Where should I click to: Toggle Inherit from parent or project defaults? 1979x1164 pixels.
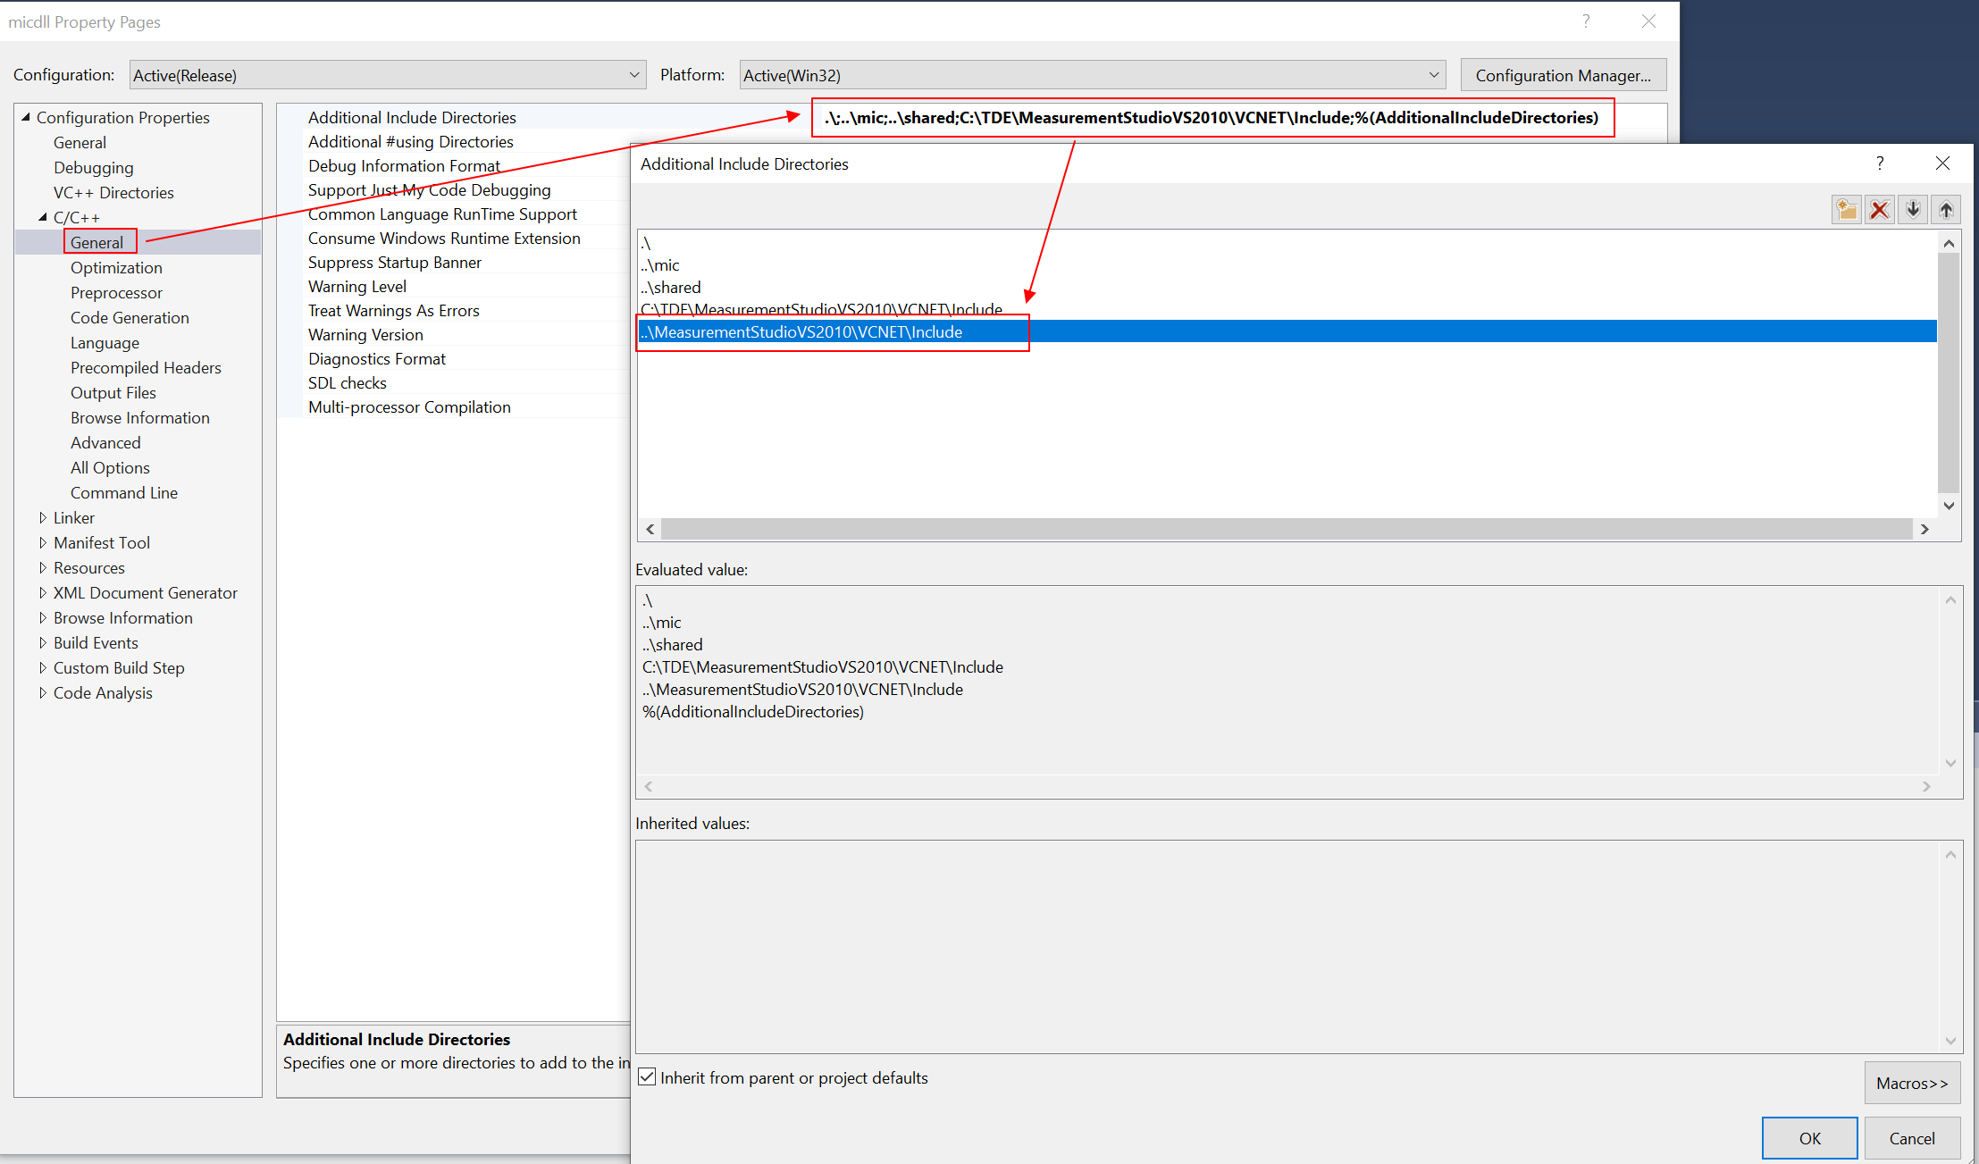click(x=648, y=1077)
